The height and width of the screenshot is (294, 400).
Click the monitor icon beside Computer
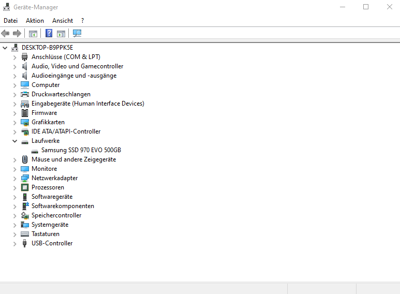pos(25,85)
